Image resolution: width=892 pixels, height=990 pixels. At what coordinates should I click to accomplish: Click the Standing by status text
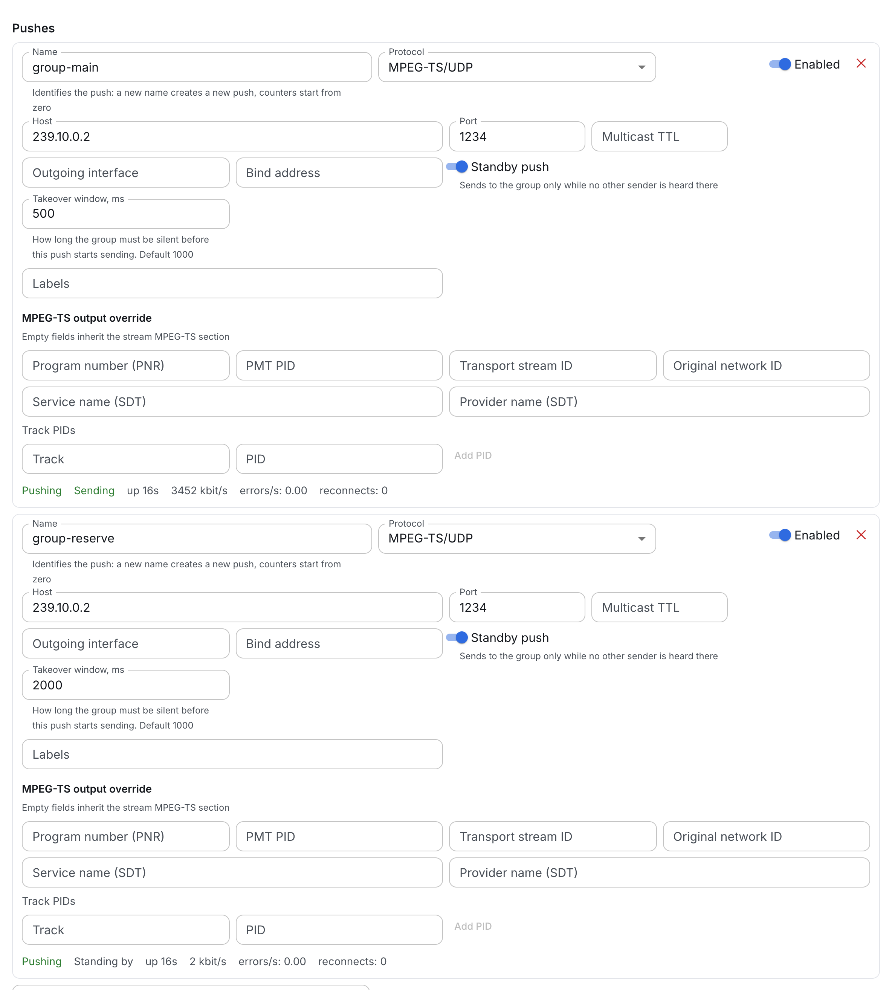pyautogui.click(x=104, y=962)
